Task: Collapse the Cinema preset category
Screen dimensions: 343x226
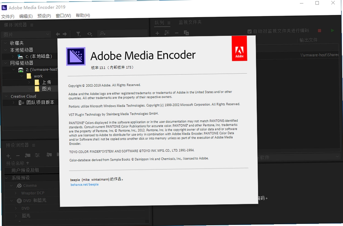Action: (11, 186)
